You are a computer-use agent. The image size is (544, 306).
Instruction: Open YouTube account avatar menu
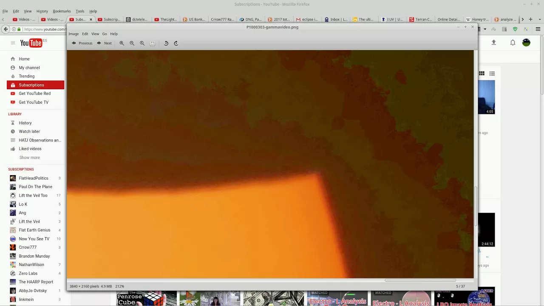526,42
